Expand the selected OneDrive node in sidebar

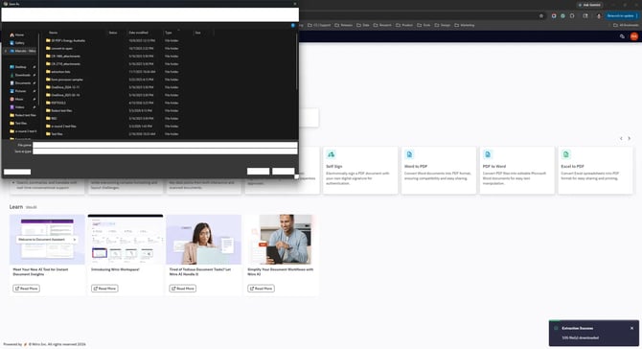[x=6, y=51]
